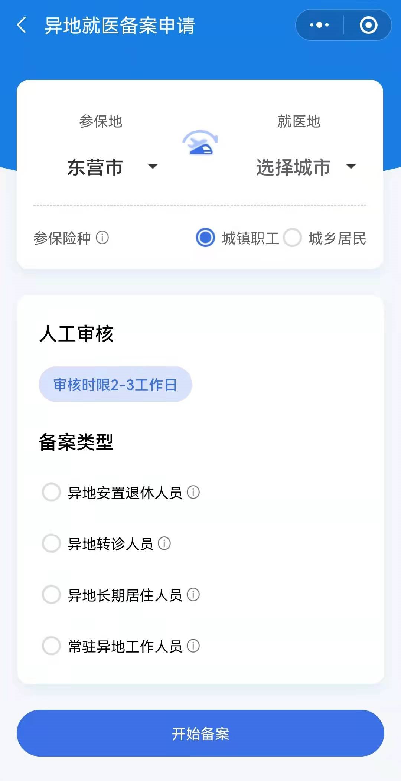Tap the 审核时限2-3工作日 badge
401x781 pixels.
(115, 385)
